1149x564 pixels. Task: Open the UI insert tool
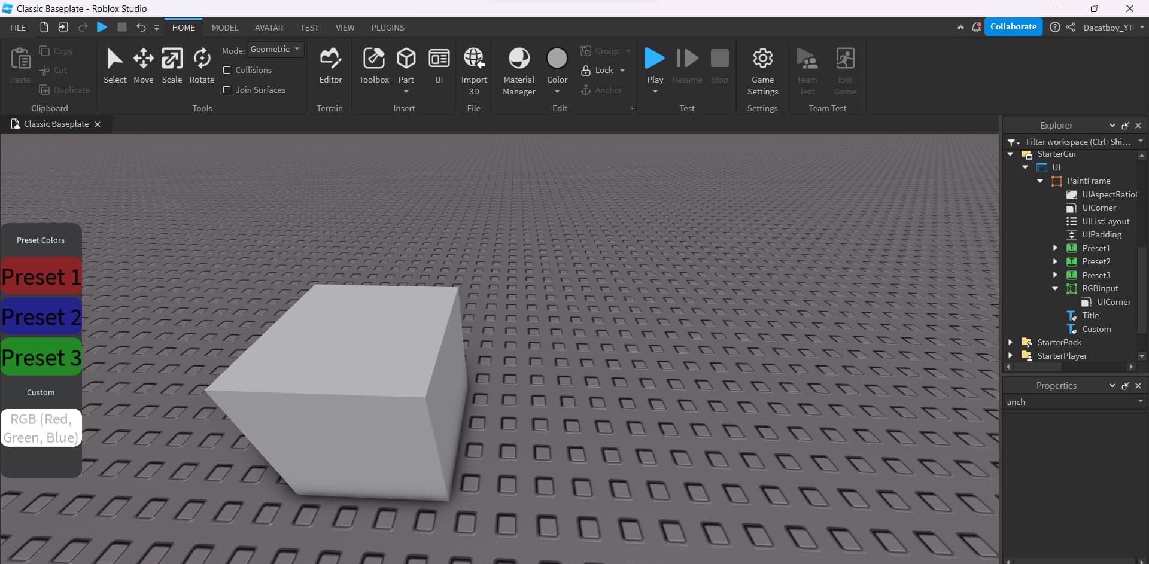click(x=439, y=66)
